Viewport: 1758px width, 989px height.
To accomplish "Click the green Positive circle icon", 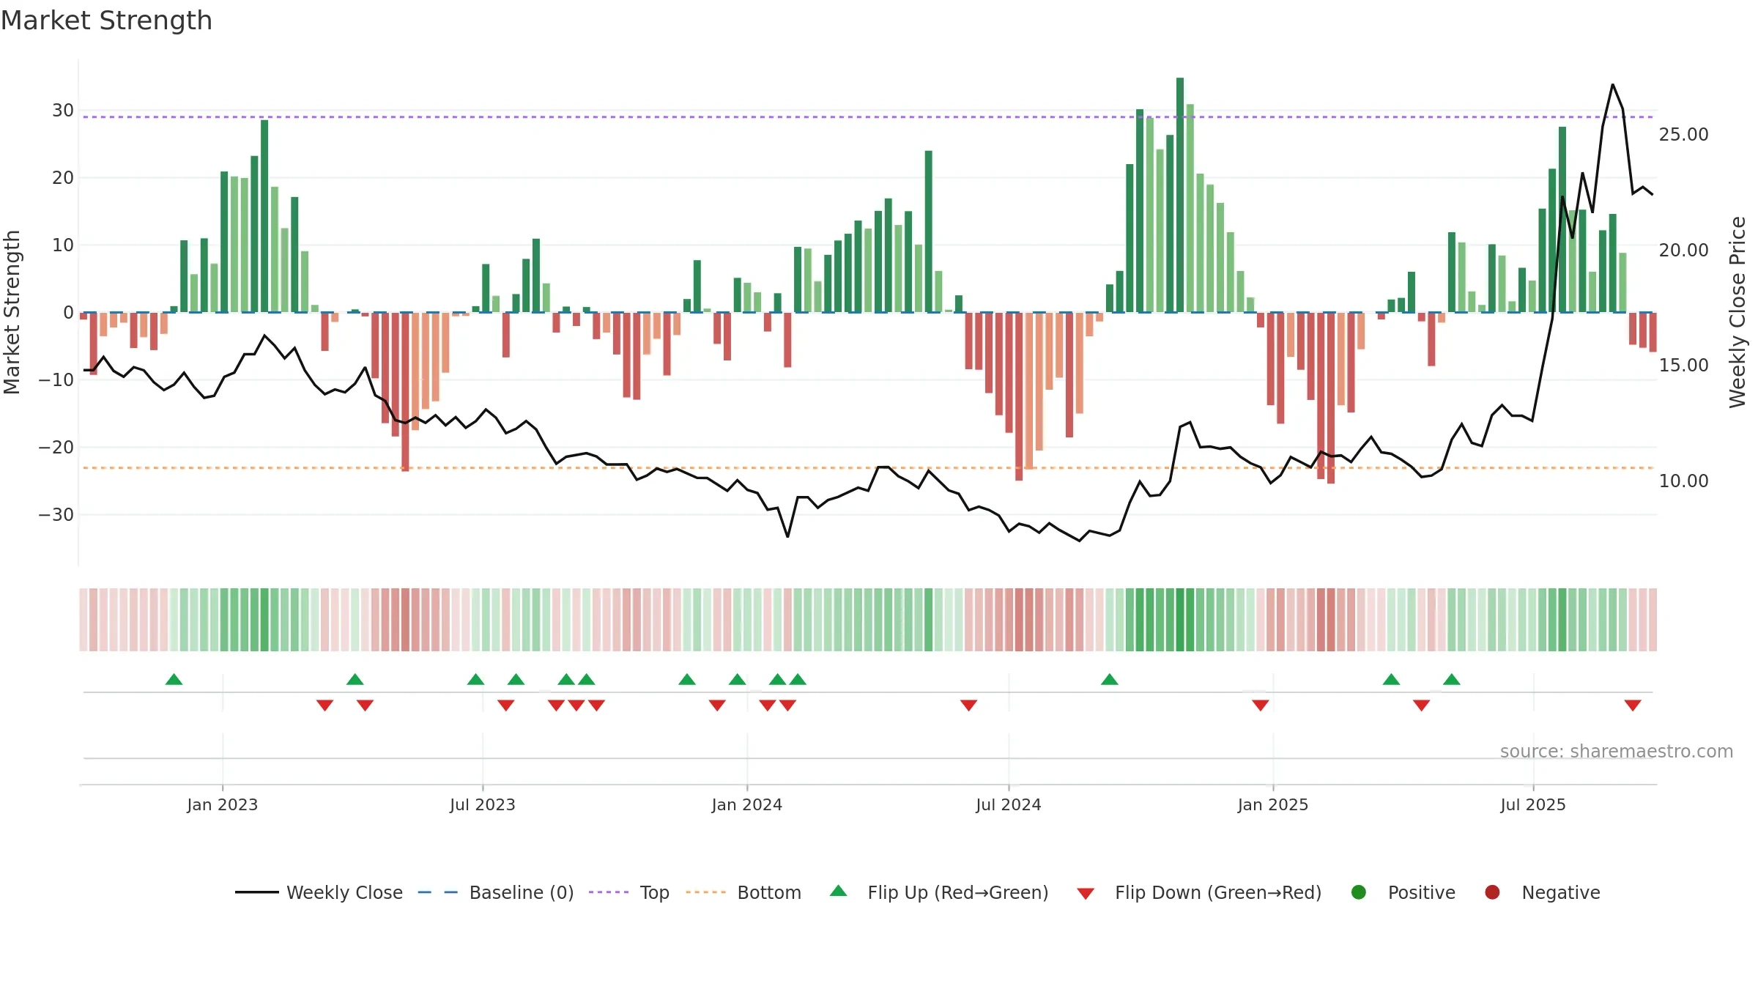I will point(1359,892).
